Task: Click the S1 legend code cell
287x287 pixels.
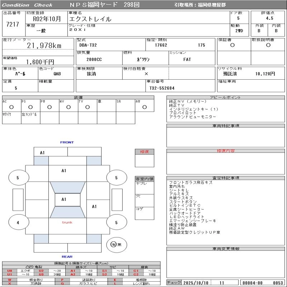Action: (104, 271)
